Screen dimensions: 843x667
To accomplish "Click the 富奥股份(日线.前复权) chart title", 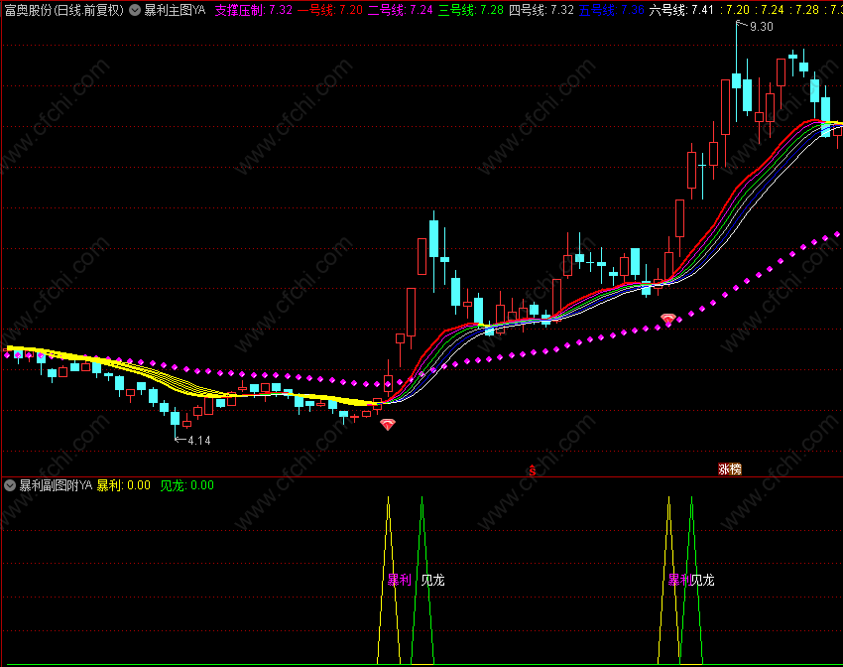I will point(64,10).
